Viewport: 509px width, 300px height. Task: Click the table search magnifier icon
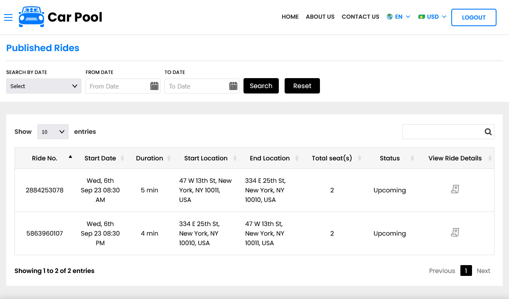point(488,132)
